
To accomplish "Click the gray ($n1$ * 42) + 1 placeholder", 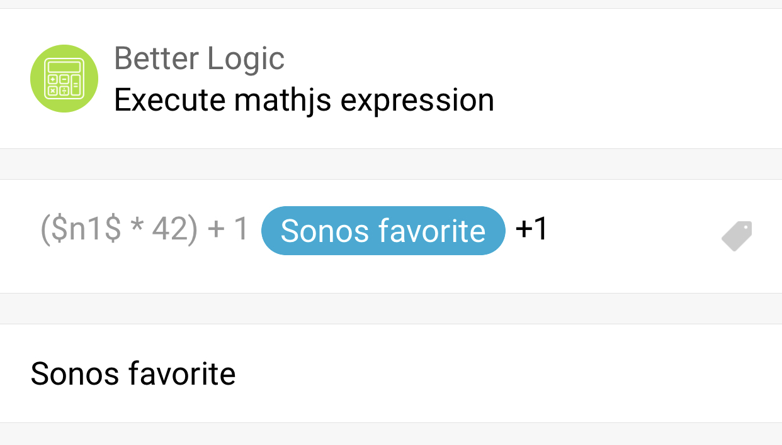I will (x=144, y=230).
